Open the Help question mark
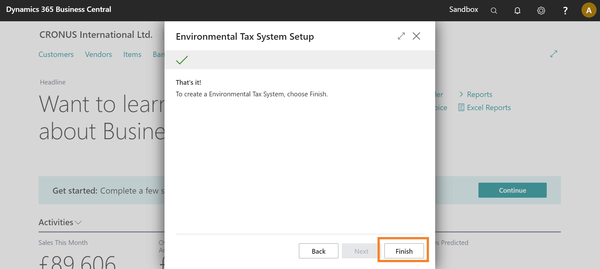 coord(565,11)
